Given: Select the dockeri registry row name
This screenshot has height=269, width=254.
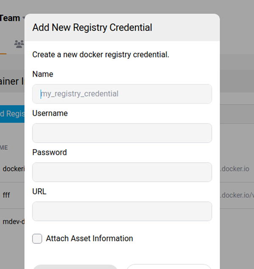Looking at the screenshot, I should 14,169.
